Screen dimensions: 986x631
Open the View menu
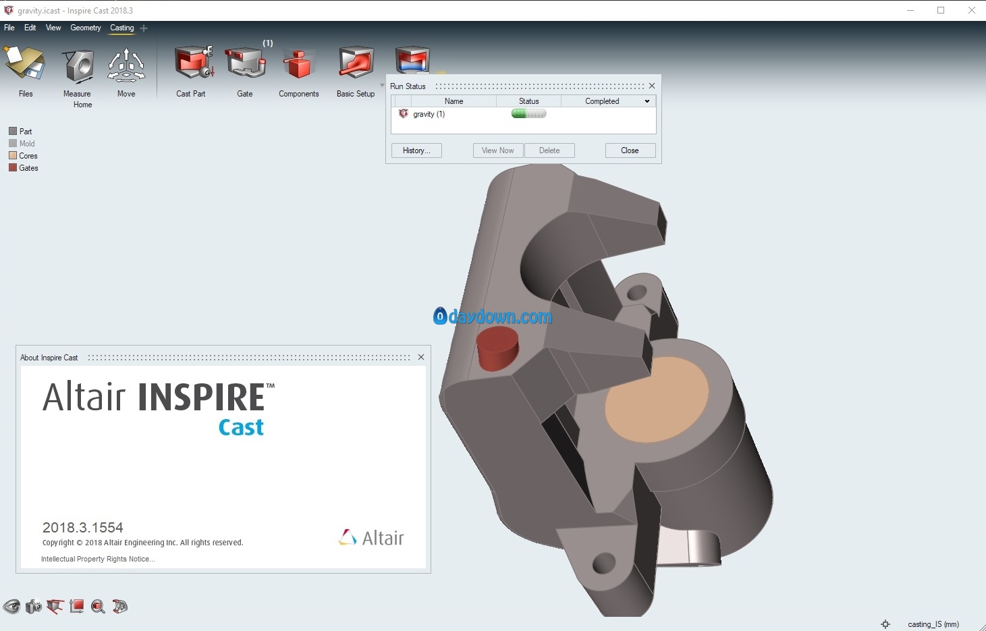(53, 28)
